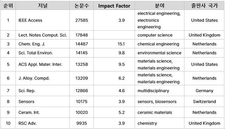225x129 pixels.
Task: Click the 15.1 impact factor cell
Action: 114,44
